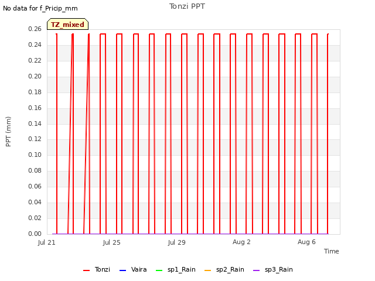Click the 0.26 y-axis tick label
The width and height of the screenshot is (375, 281).
(35, 29)
